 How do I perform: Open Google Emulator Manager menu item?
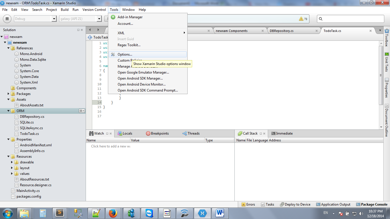148,72
